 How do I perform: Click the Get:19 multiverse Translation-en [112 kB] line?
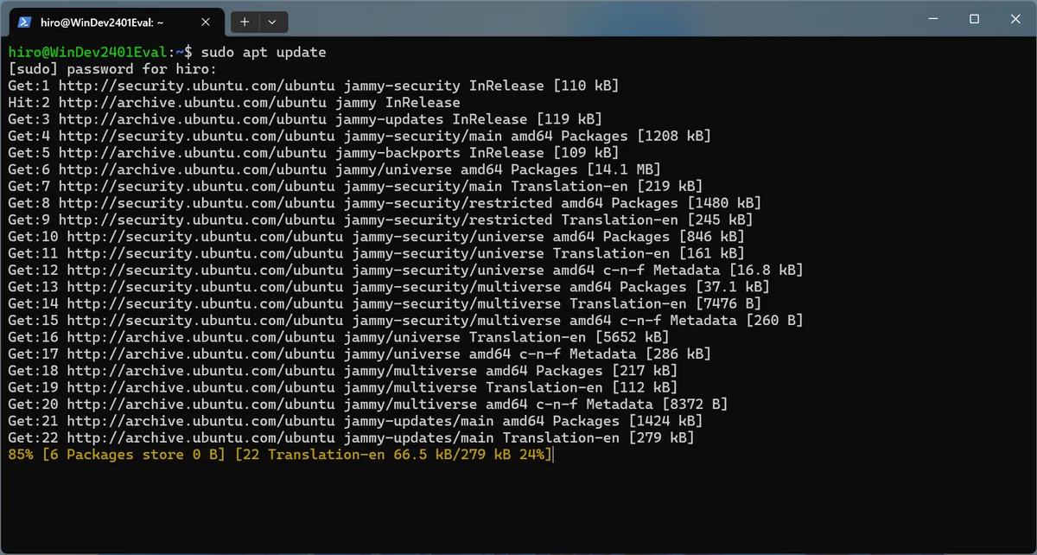point(343,387)
